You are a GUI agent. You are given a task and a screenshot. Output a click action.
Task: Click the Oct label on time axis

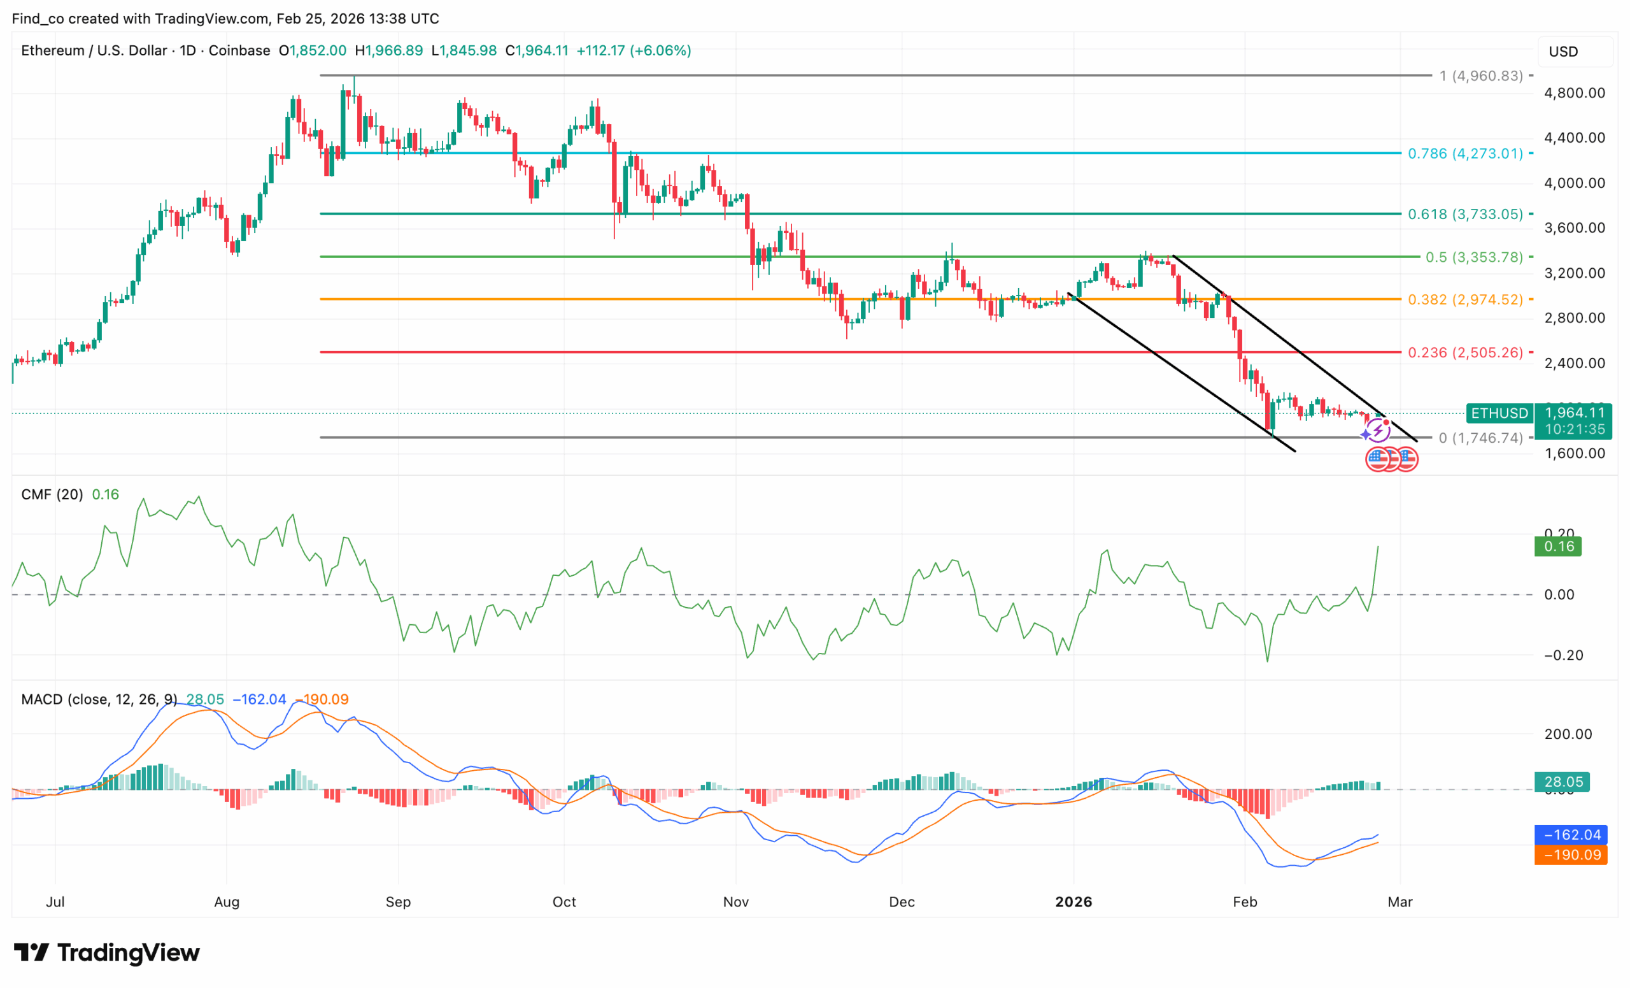pos(564,902)
